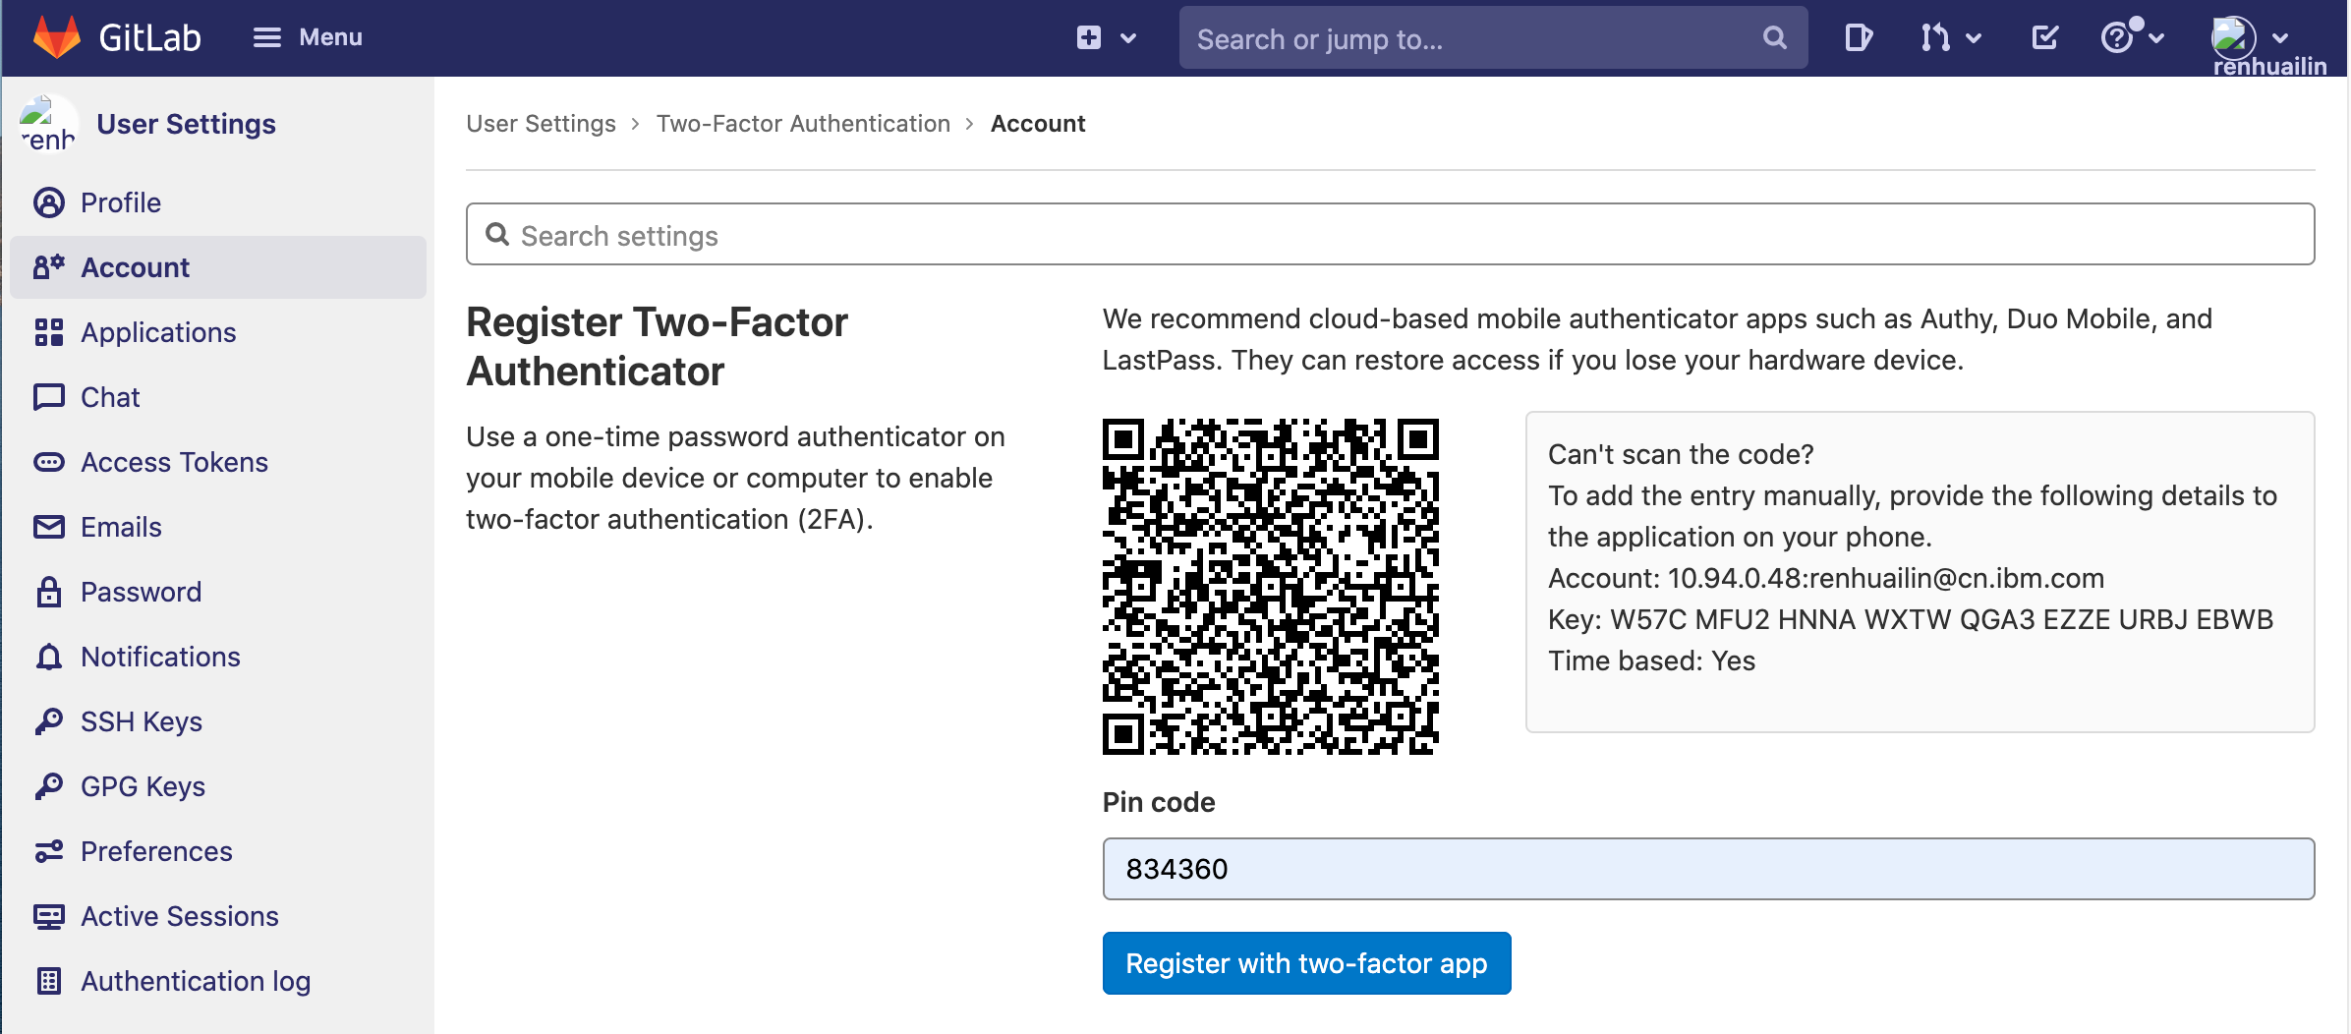Open Notifications settings
This screenshot has height=1034, width=2351.
160,657
